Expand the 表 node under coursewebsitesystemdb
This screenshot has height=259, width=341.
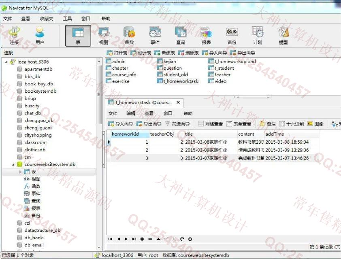click(x=20, y=172)
